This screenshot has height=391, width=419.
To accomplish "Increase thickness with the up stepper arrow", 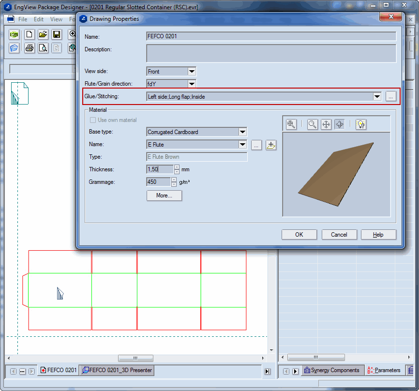I will pyautogui.click(x=177, y=167).
